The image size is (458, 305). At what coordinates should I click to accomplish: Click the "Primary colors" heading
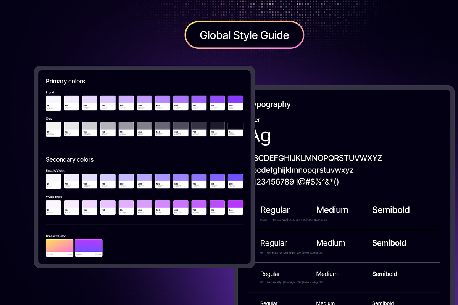(65, 81)
